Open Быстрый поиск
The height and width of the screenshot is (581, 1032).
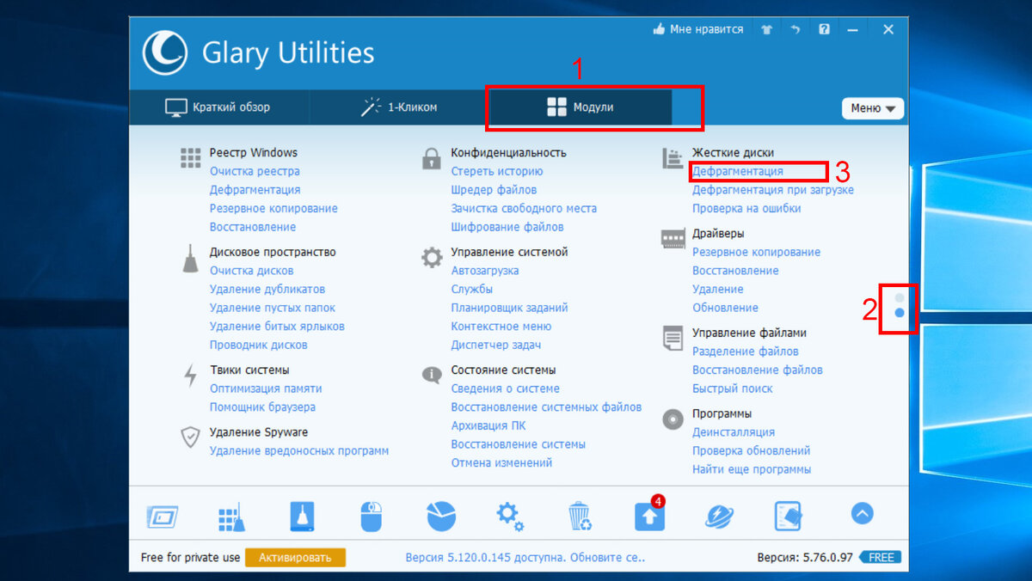click(x=733, y=388)
